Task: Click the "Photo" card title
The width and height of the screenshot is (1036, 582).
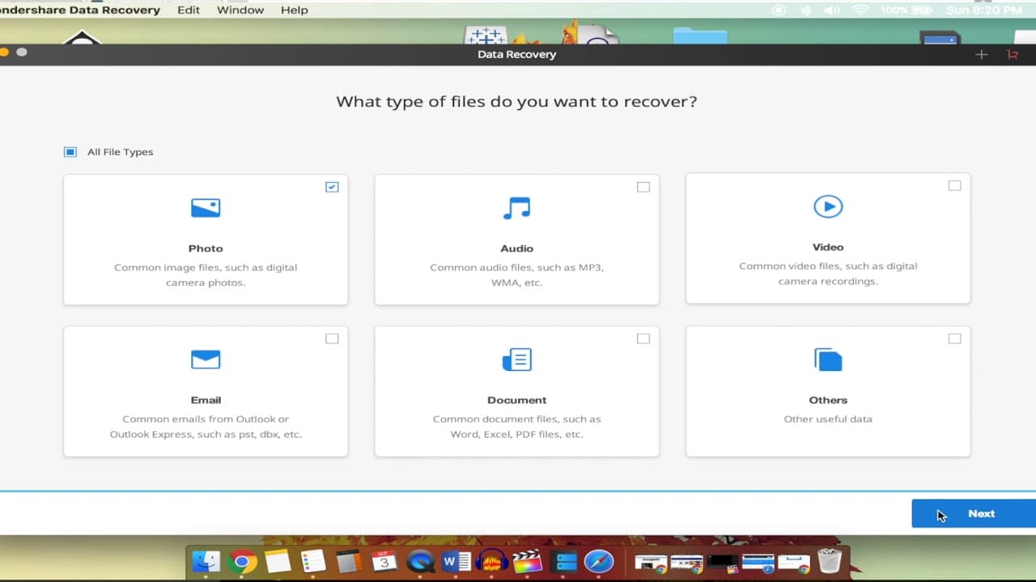Action: click(206, 248)
